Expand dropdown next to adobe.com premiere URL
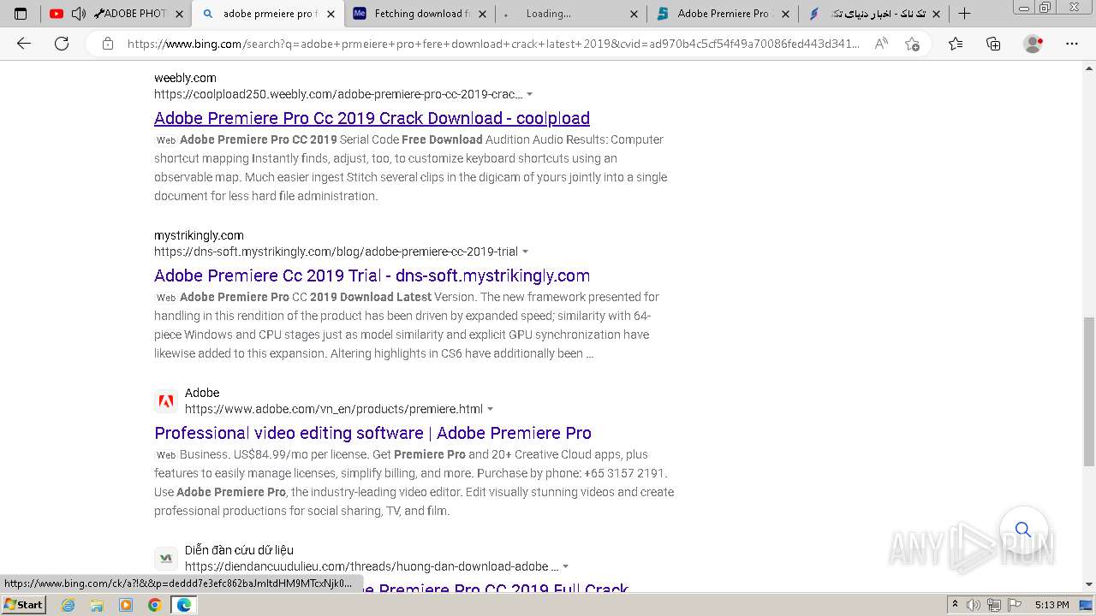1096x616 pixels. click(491, 409)
